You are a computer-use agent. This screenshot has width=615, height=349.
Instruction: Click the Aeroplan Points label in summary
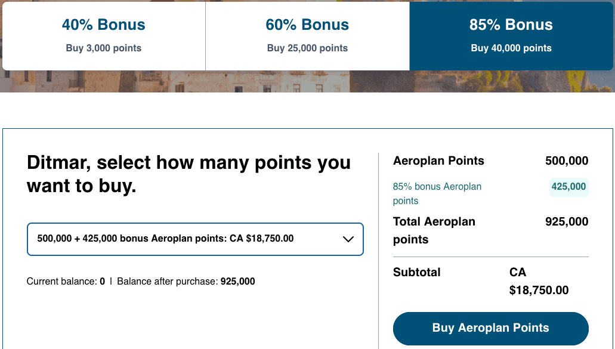438,161
